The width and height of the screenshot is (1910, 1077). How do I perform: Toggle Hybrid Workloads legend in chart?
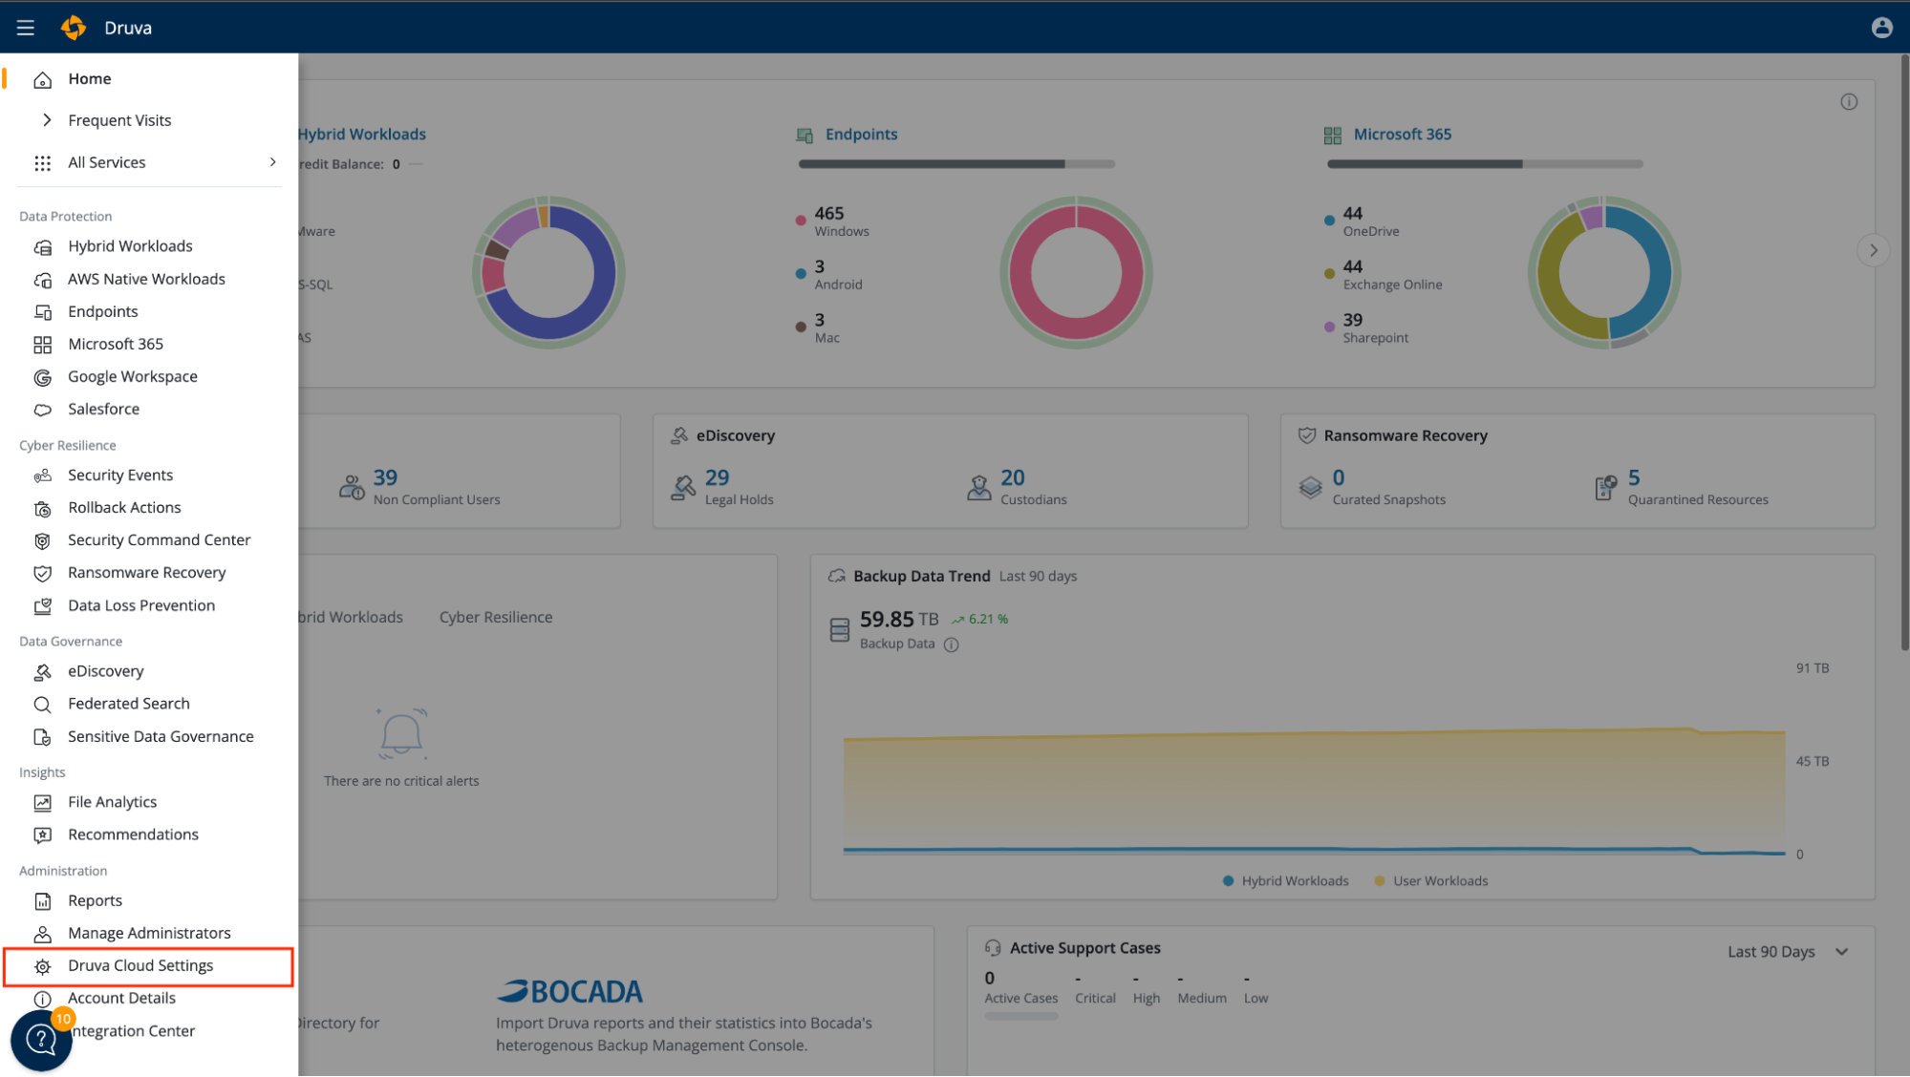1285,881
